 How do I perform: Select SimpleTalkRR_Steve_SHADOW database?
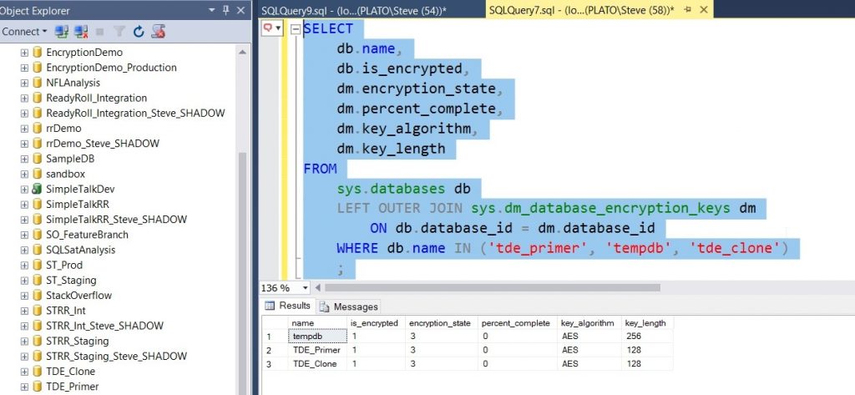pyautogui.click(x=116, y=220)
